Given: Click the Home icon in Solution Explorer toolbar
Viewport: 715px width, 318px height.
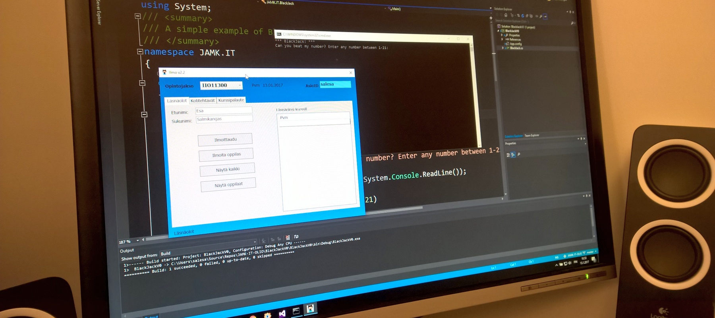Looking at the screenshot, I should [506, 15].
